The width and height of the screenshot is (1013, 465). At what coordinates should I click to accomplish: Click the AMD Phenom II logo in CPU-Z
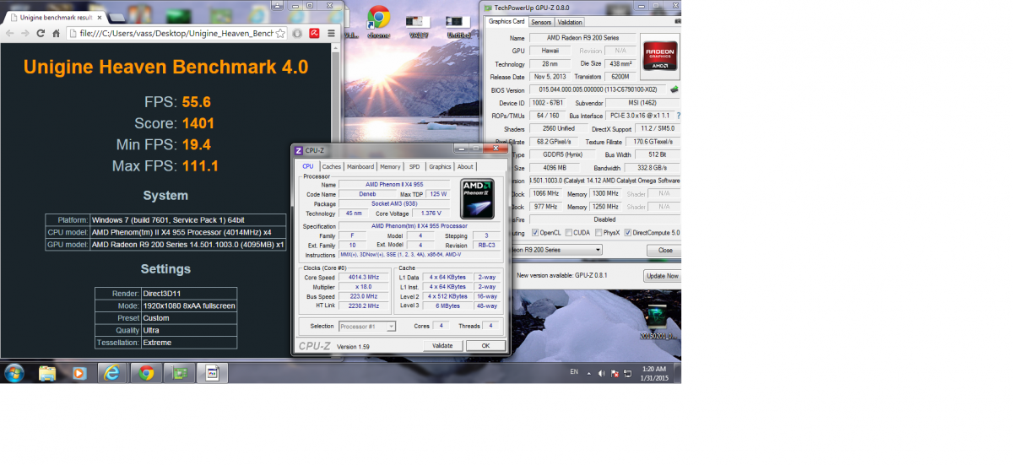point(477,199)
